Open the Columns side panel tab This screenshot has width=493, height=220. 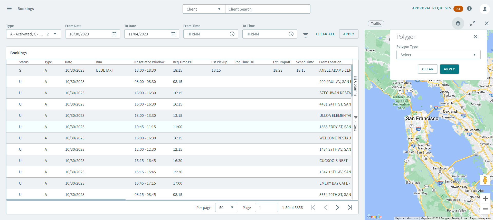click(356, 86)
